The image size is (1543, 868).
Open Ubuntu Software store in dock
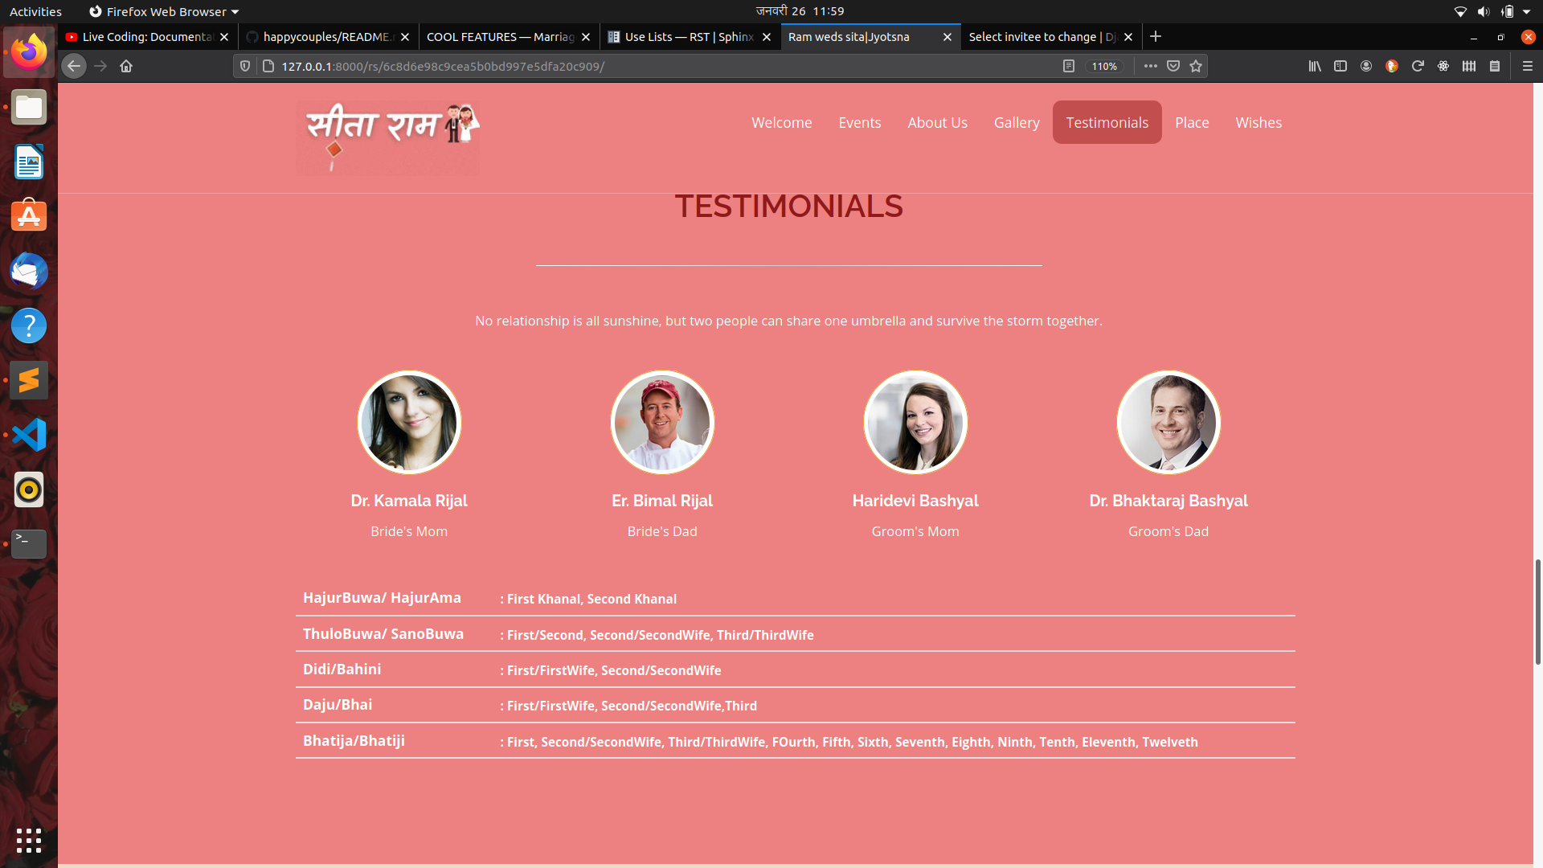29,217
